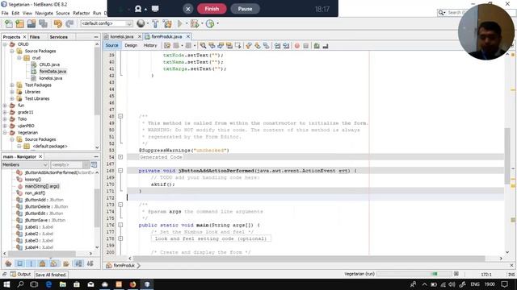This screenshot has height=290, width=517.
Task: Click the Save All toolbar icon
Action: point(43,23)
